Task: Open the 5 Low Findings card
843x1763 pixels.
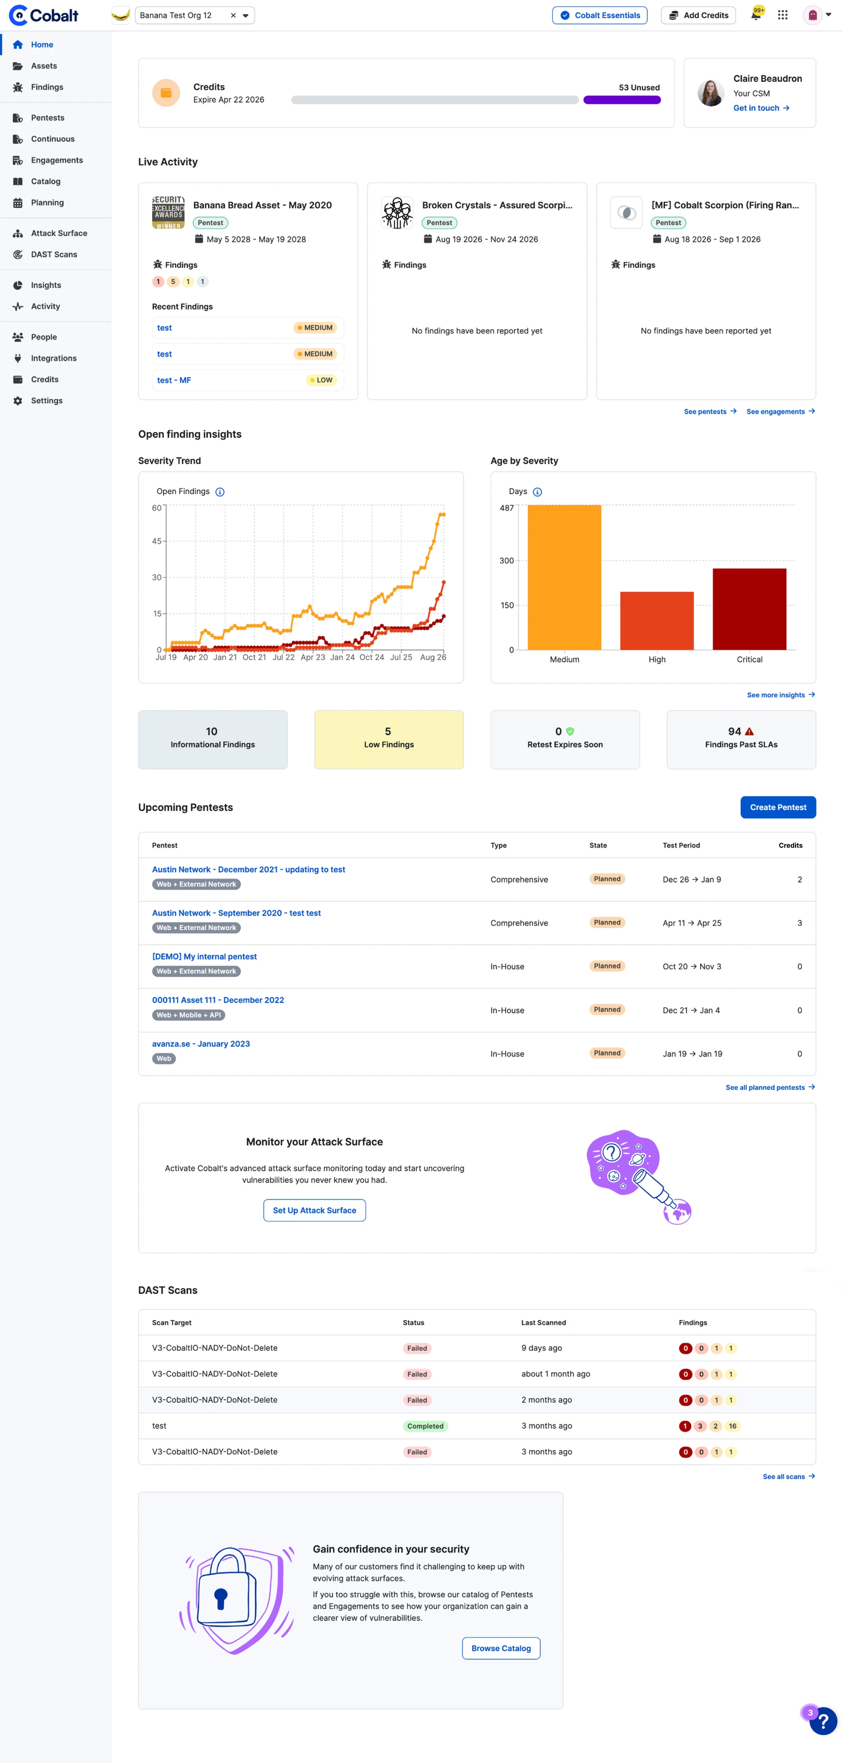Action: [x=389, y=740]
